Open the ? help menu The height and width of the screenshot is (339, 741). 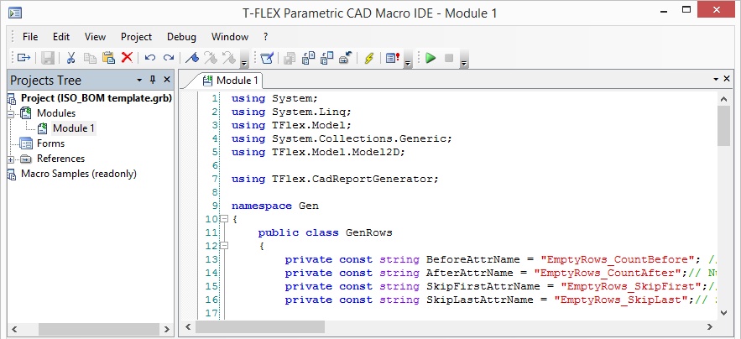tap(265, 37)
